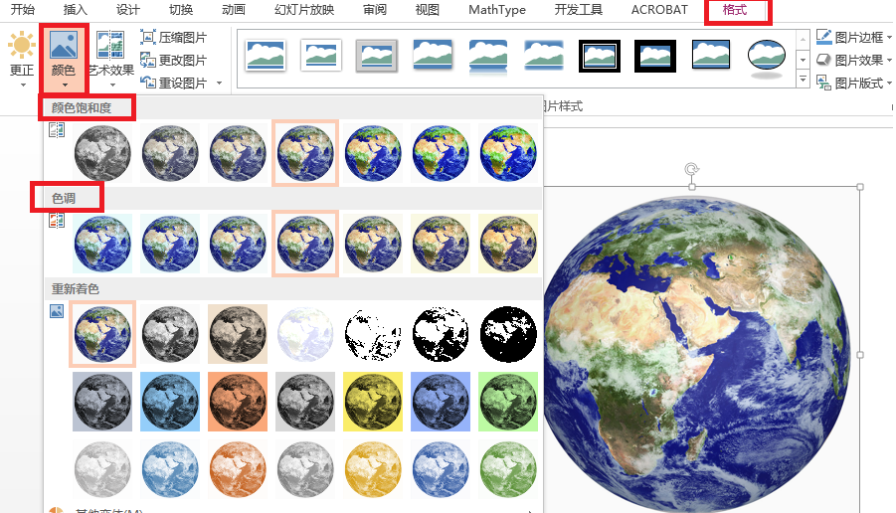Click the 颜色 color button
The image size is (896, 513).
(64, 59)
